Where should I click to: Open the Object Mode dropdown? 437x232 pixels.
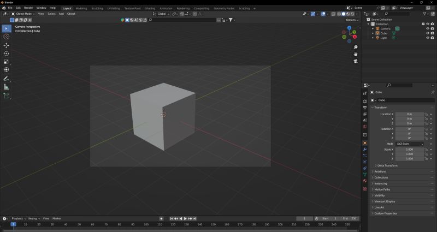tap(23, 14)
